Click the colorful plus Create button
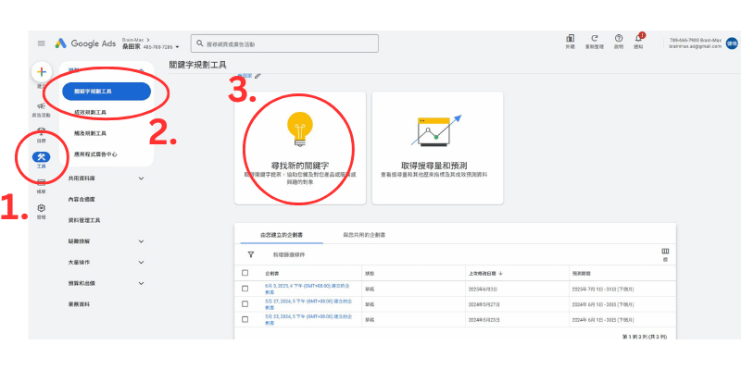This screenshot has width=741, height=370. (x=42, y=72)
